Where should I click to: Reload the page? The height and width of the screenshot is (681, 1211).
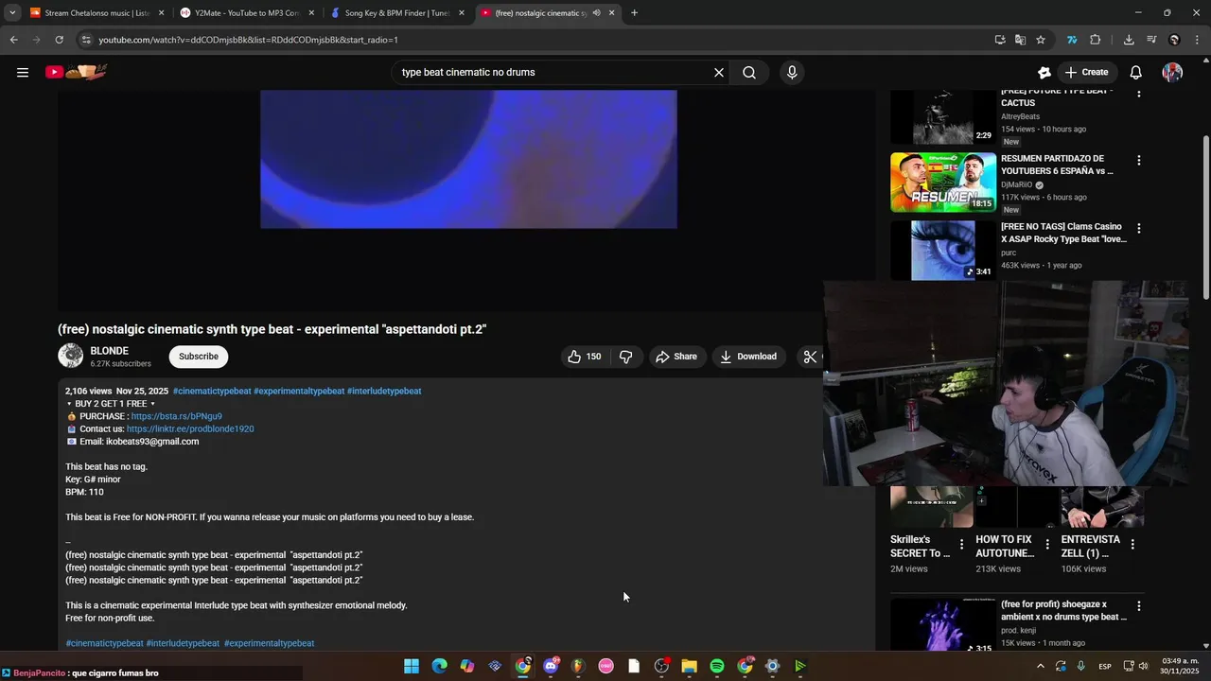[59, 40]
